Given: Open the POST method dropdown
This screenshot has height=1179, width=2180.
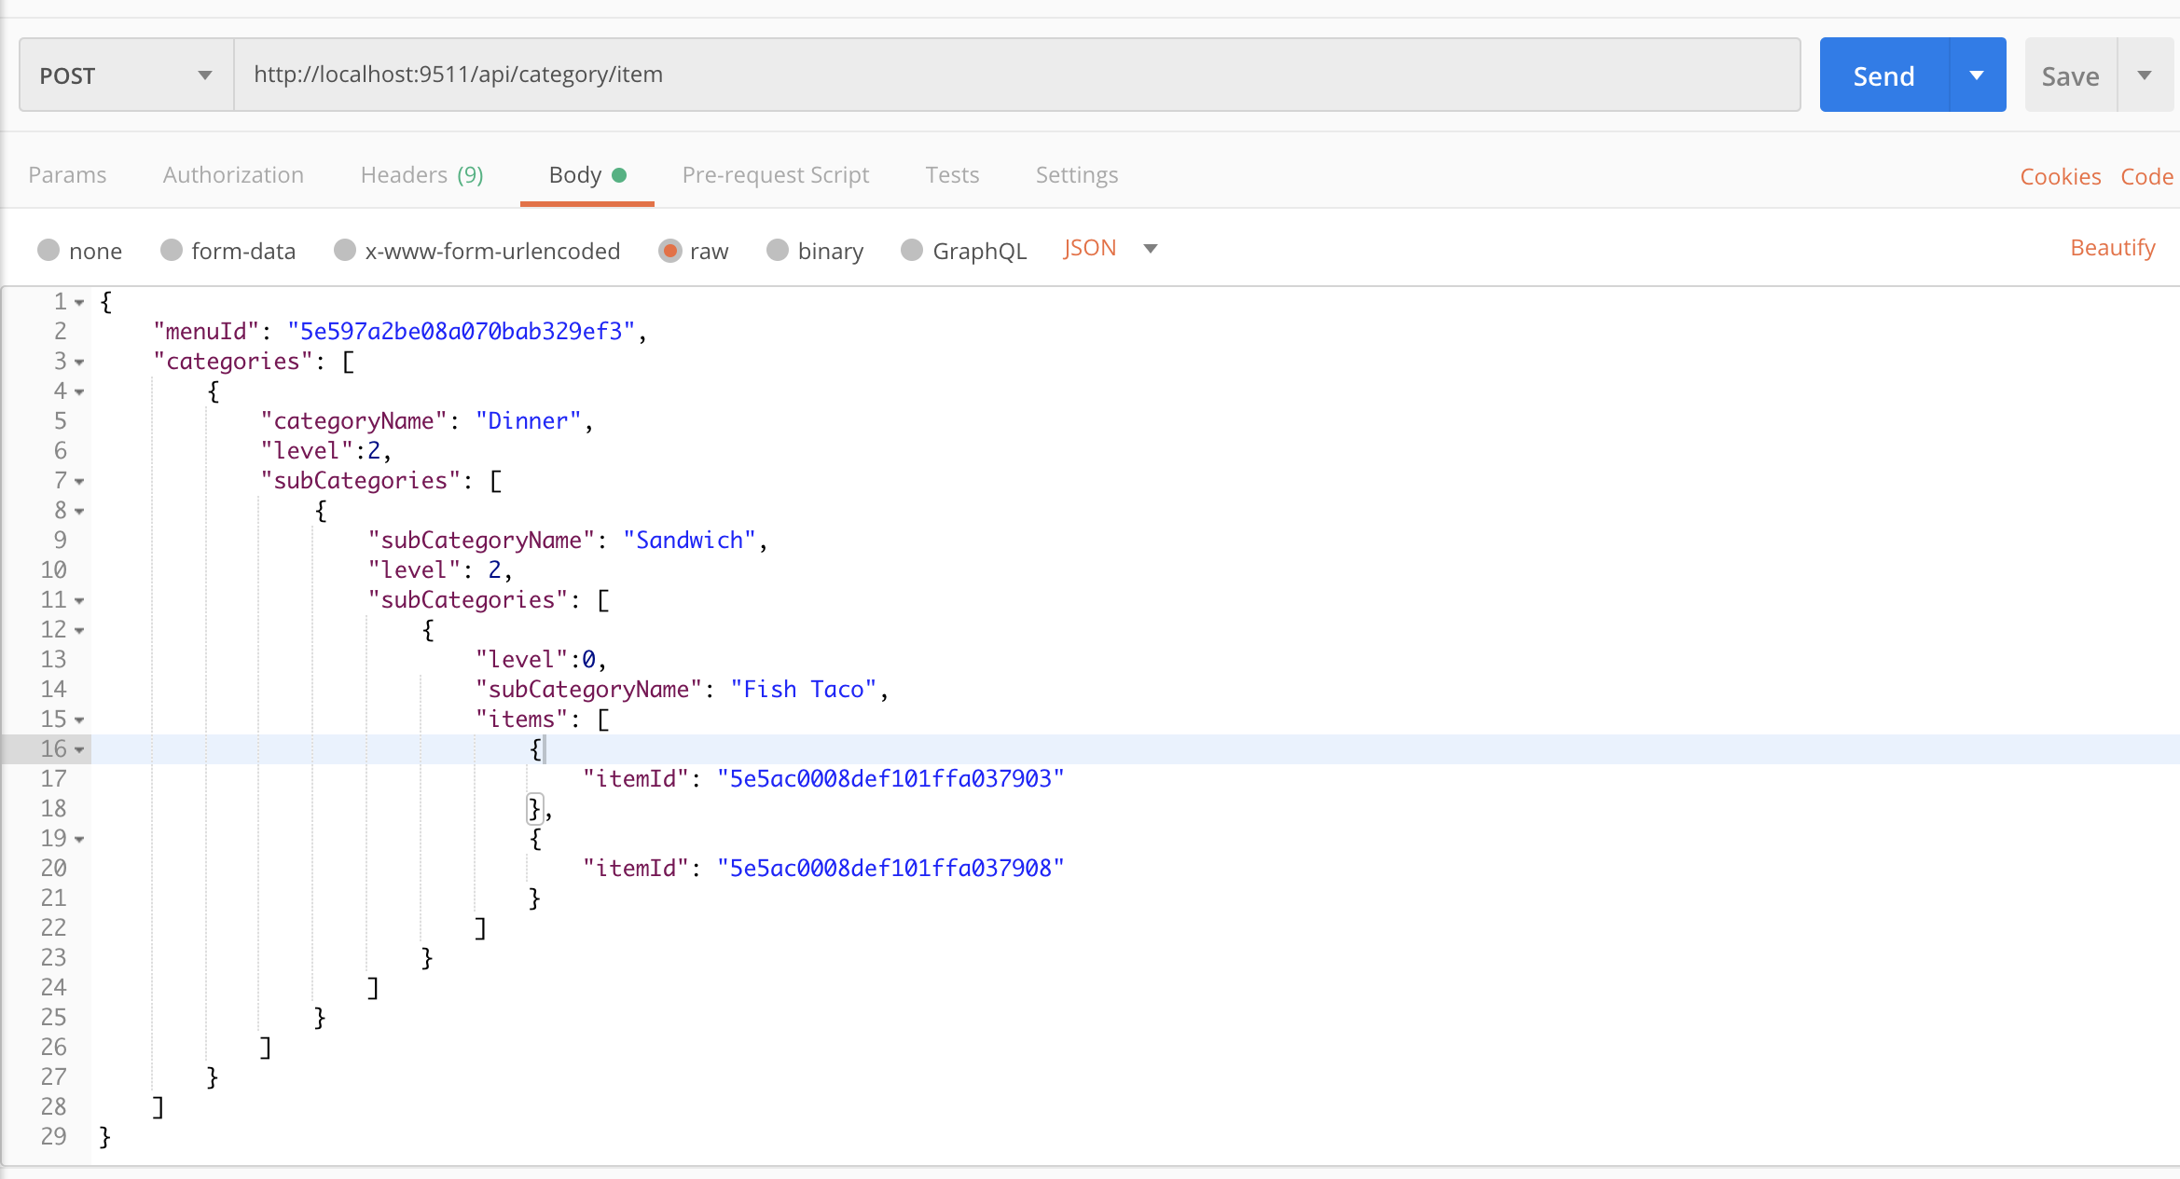Looking at the screenshot, I should [126, 75].
